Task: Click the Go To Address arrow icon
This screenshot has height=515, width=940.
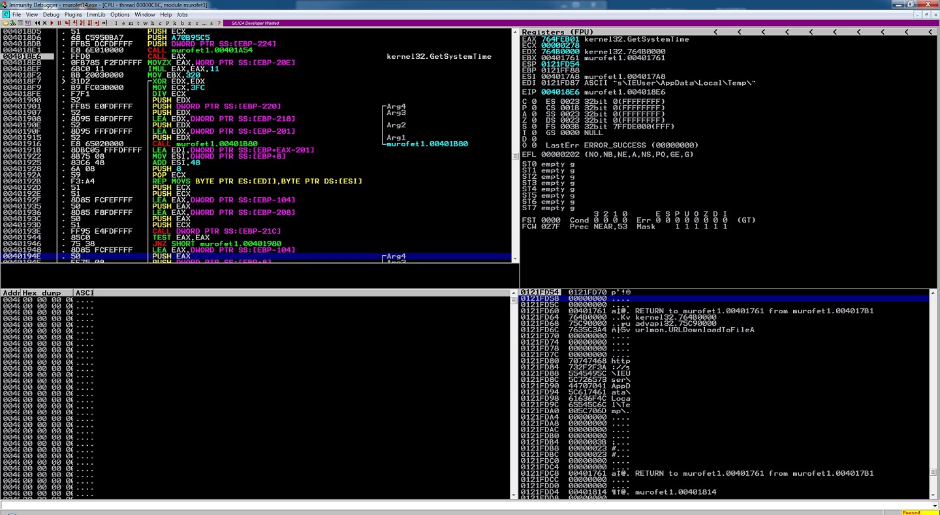Action: click(104, 23)
